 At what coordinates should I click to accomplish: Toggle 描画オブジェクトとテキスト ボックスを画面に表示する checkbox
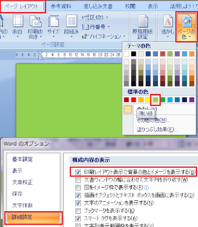coord(78,196)
